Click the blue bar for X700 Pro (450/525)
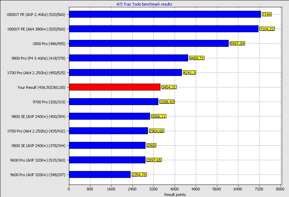 [125, 72]
